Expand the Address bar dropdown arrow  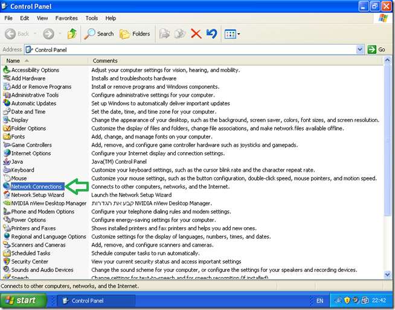click(360, 50)
